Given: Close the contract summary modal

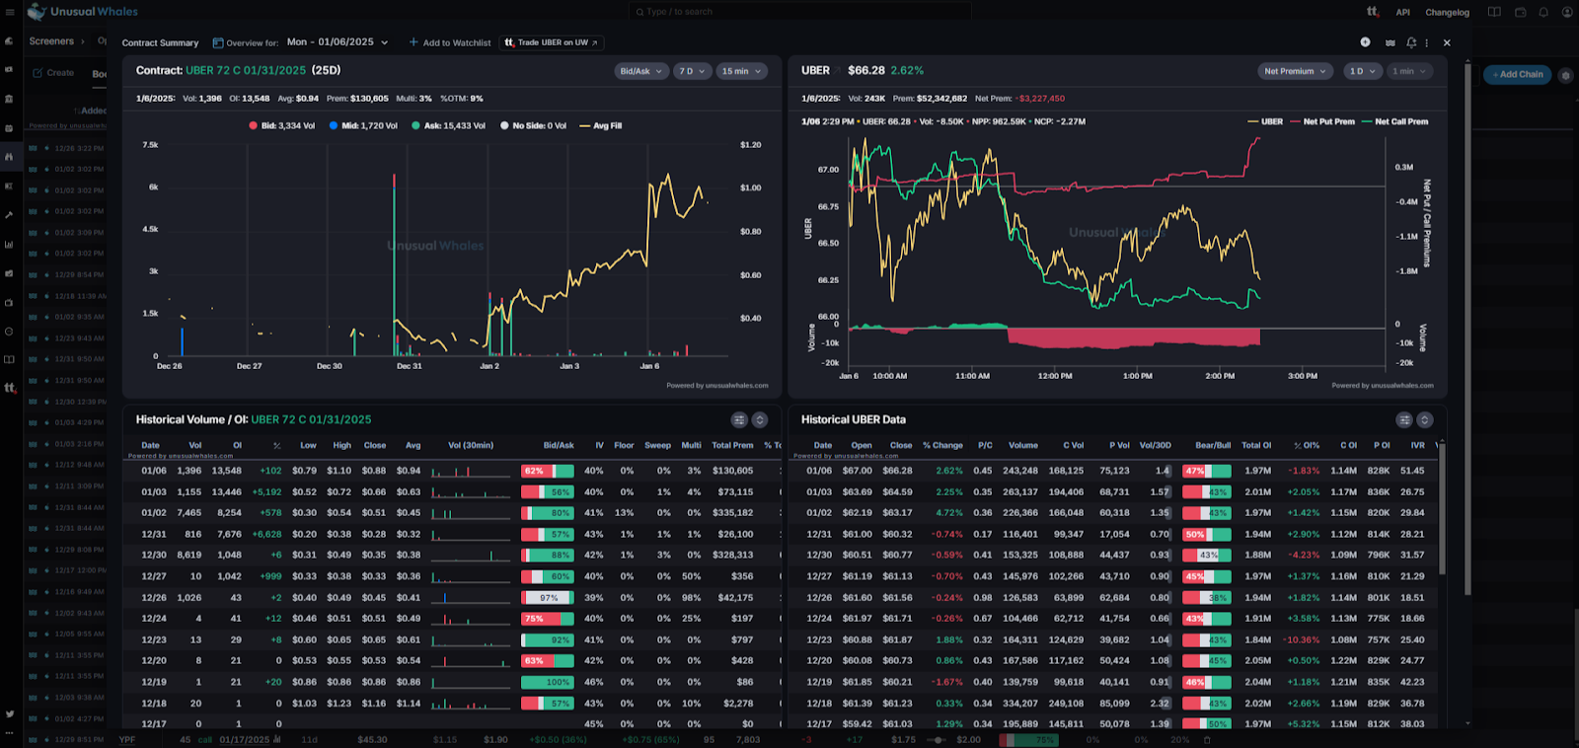Looking at the screenshot, I should coord(1447,42).
